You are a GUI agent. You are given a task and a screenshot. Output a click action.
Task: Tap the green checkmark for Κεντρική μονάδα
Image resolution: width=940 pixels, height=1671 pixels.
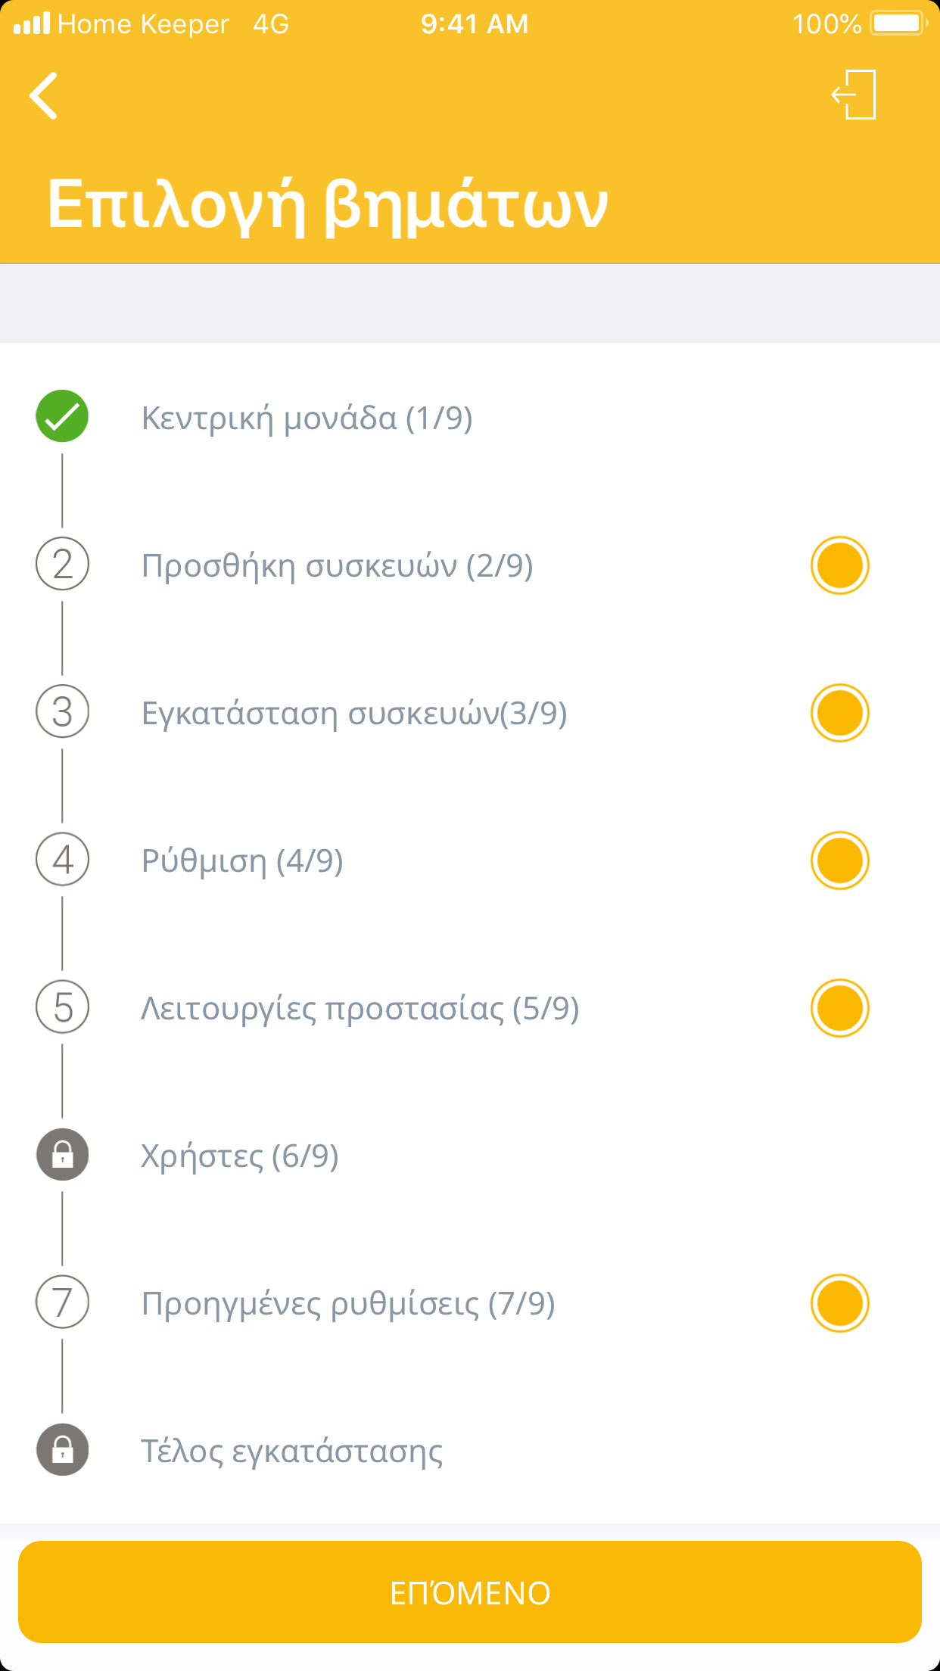tap(62, 416)
